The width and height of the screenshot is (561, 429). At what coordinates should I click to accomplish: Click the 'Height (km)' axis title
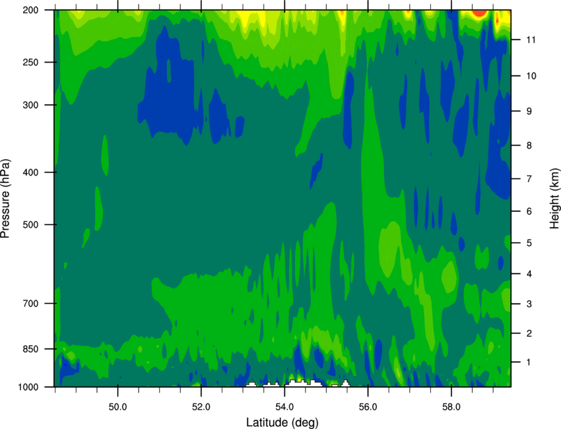[554, 199]
